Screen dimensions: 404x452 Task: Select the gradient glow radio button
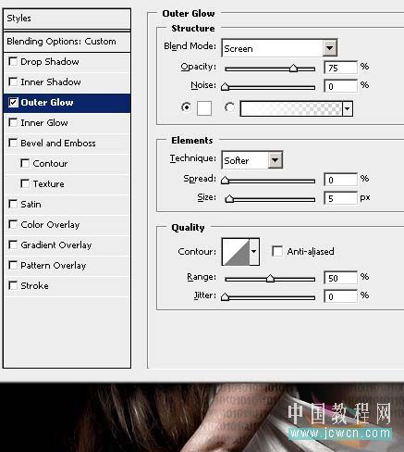(229, 107)
